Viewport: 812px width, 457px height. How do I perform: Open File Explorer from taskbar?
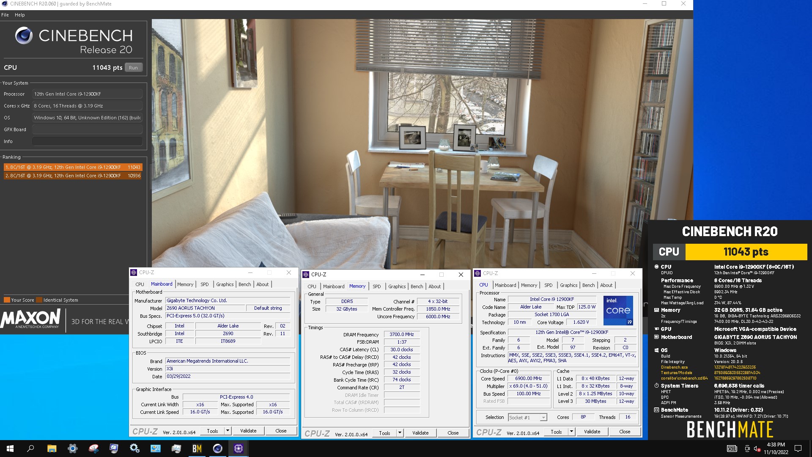(x=52, y=449)
